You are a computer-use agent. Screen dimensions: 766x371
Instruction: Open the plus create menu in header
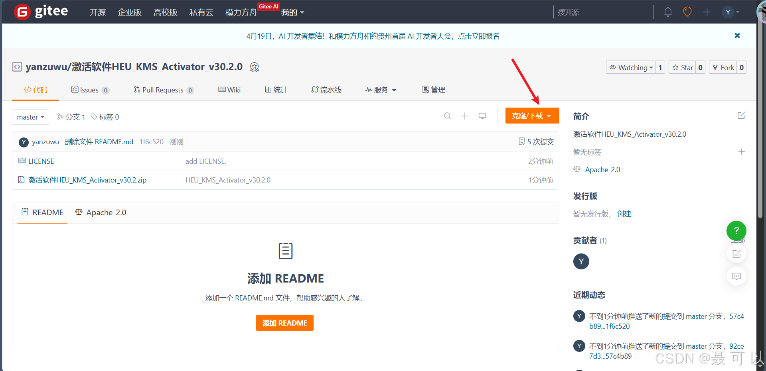click(x=707, y=12)
